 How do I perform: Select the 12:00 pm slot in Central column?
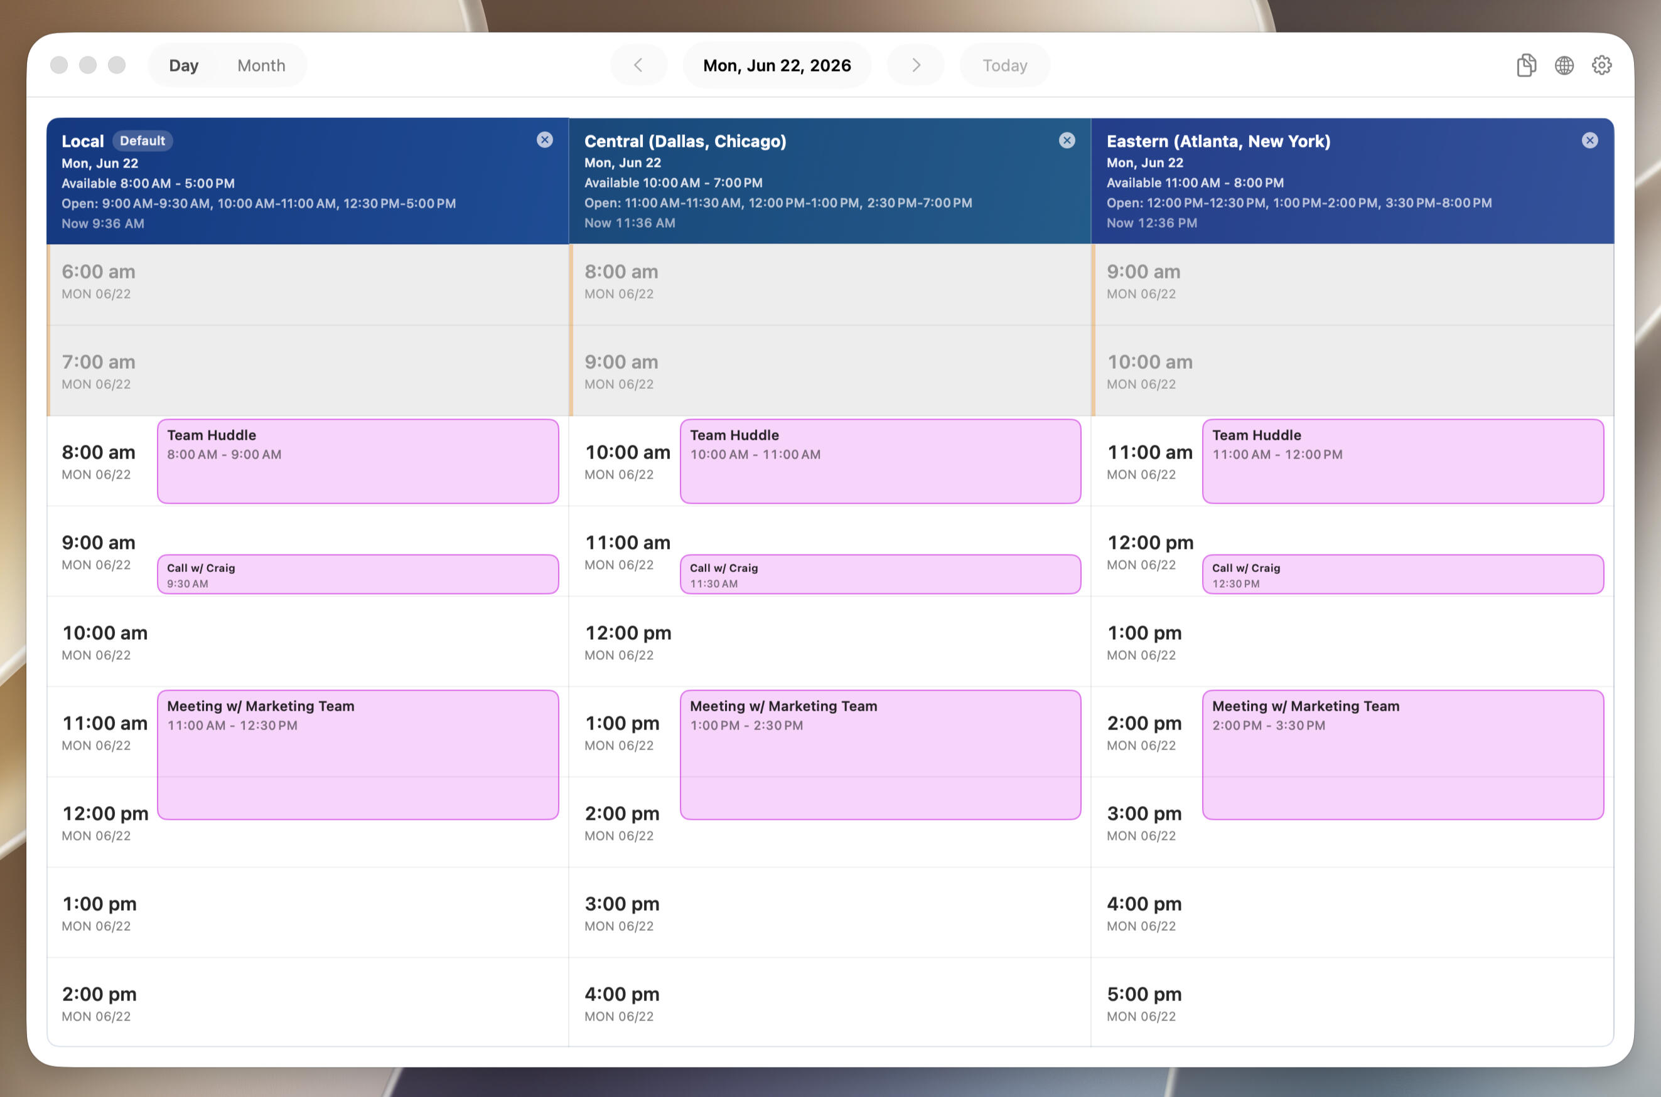coord(830,642)
